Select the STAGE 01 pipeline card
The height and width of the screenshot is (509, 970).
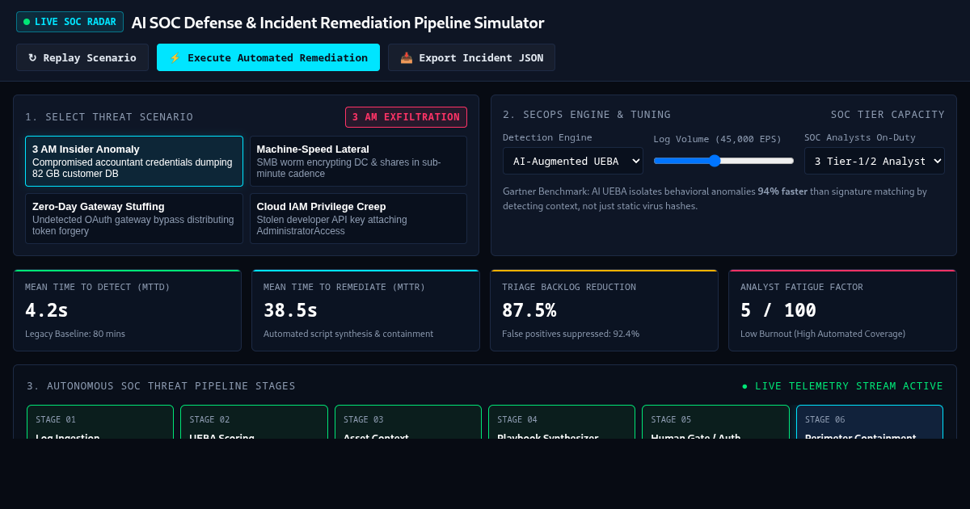100,422
